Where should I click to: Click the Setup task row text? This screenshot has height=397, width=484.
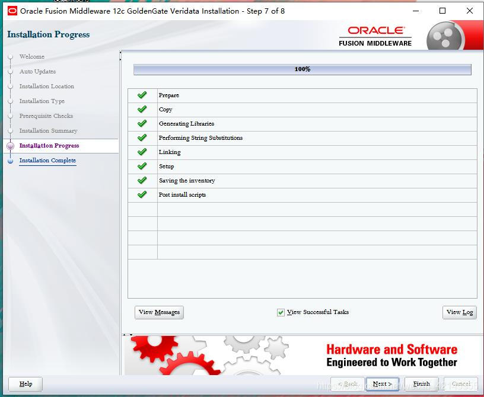[x=166, y=167]
